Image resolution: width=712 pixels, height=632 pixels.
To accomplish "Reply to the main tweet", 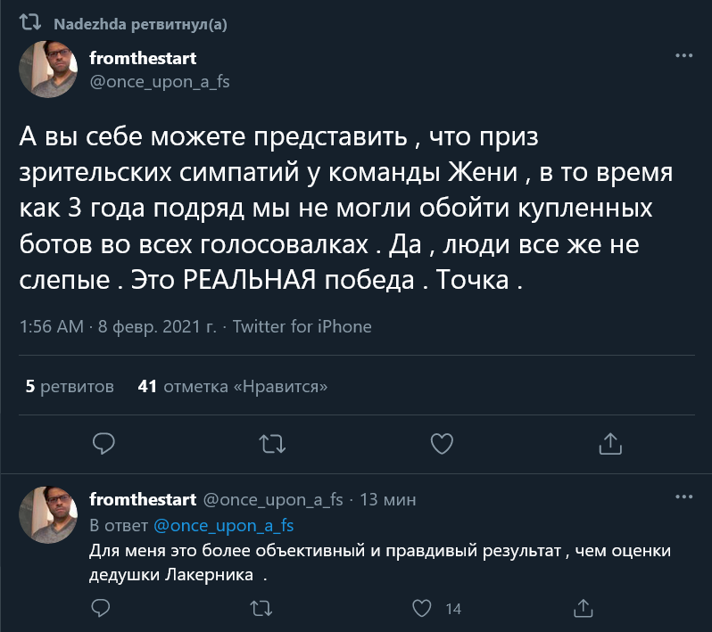I will [x=103, y=442].
